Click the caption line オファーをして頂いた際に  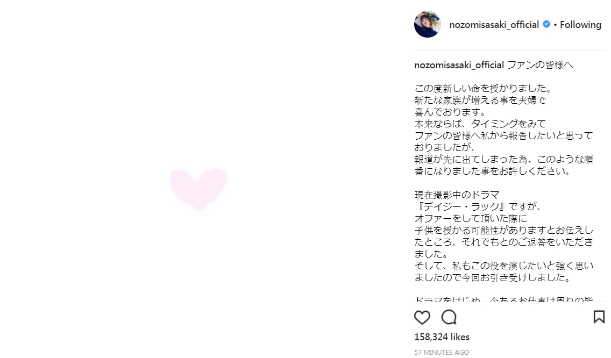[464, 218]
